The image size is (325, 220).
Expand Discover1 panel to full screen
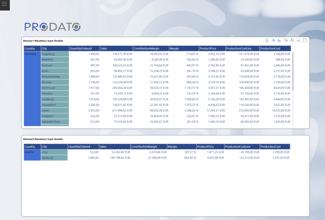coord(305,40)
